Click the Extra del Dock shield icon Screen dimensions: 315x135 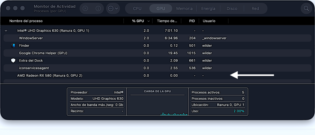coord(13,61)
